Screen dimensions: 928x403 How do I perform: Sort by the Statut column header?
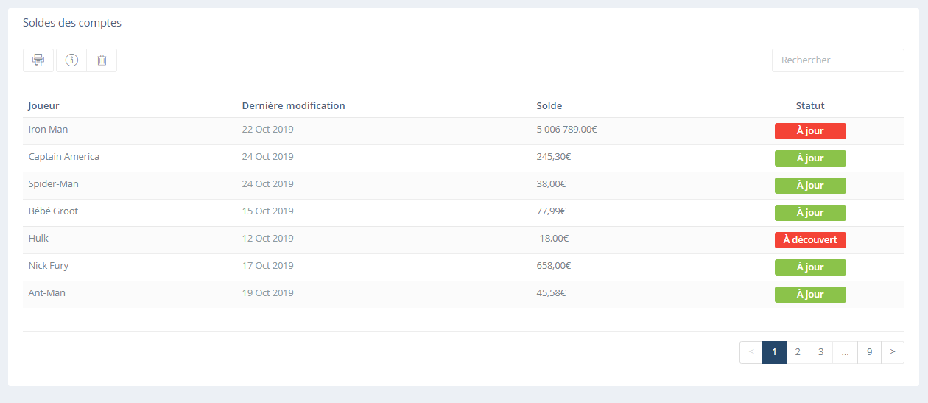pyautogui.click(x=810, y=105)
